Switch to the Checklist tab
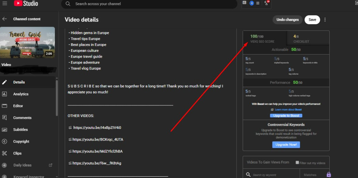 (x=301, y=39)
